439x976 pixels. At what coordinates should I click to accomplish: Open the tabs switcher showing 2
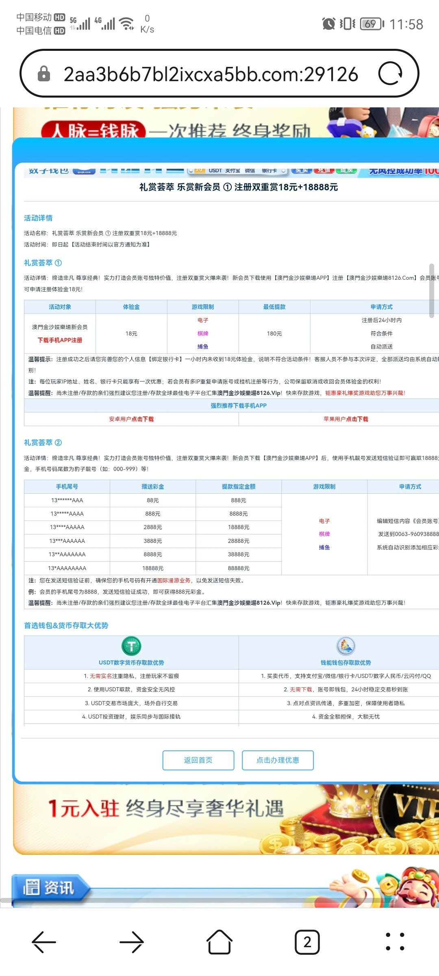coord(307,942)
